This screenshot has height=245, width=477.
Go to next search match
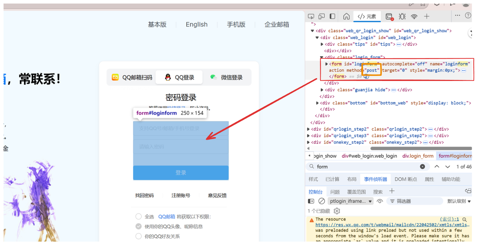coord(448,167)
